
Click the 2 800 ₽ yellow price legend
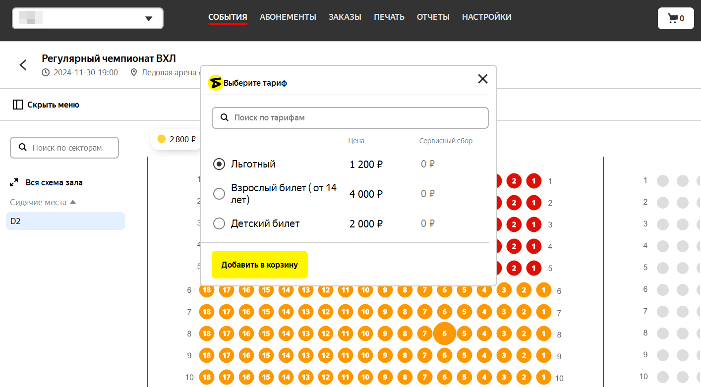pyautogui.click(x=176, y=139)
